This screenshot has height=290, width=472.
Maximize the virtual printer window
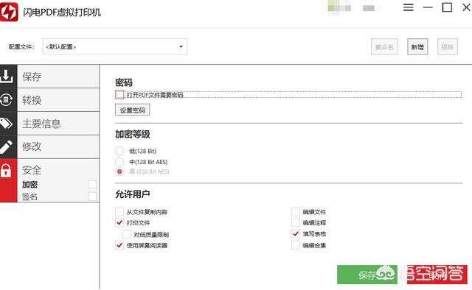(x=447, y=7)
